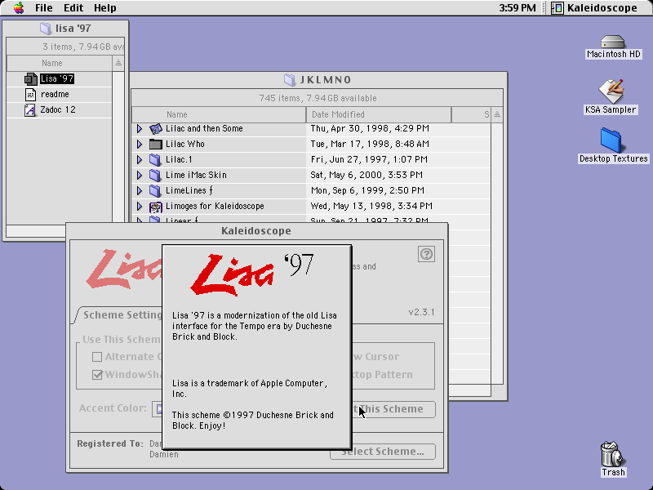Viewport: 653px width, 490px height.
Task: Open the Apple menu
Action: 19,8
